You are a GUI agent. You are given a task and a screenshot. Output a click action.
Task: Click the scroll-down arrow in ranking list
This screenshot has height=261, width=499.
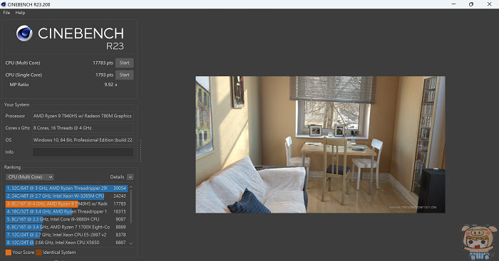pos(130,243)
